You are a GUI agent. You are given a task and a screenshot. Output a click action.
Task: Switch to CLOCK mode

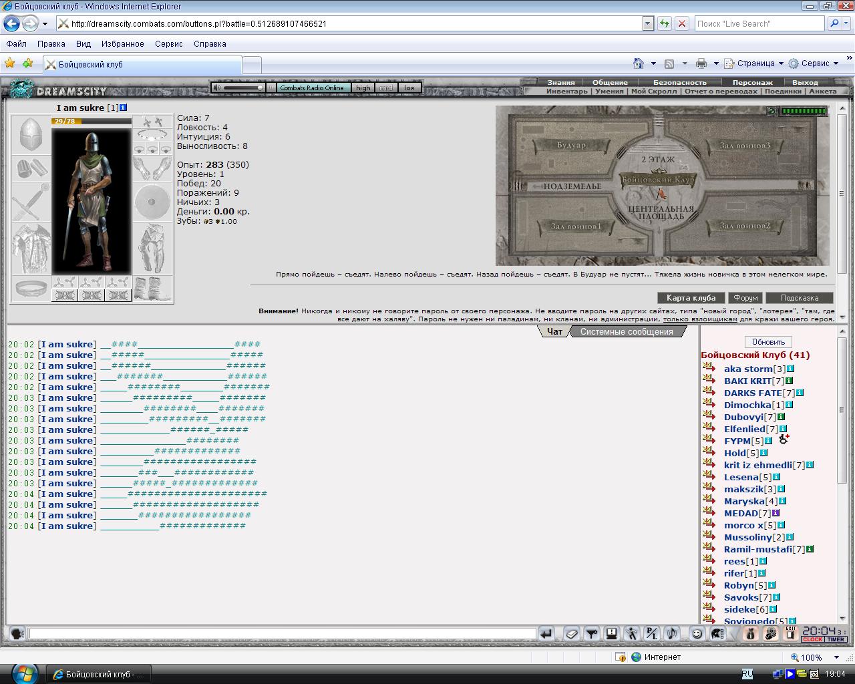[813, 640]
